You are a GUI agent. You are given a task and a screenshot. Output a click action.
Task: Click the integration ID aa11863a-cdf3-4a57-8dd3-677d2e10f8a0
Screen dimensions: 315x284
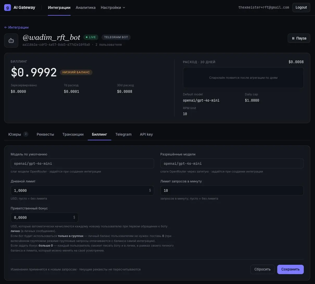click(56, 45)
